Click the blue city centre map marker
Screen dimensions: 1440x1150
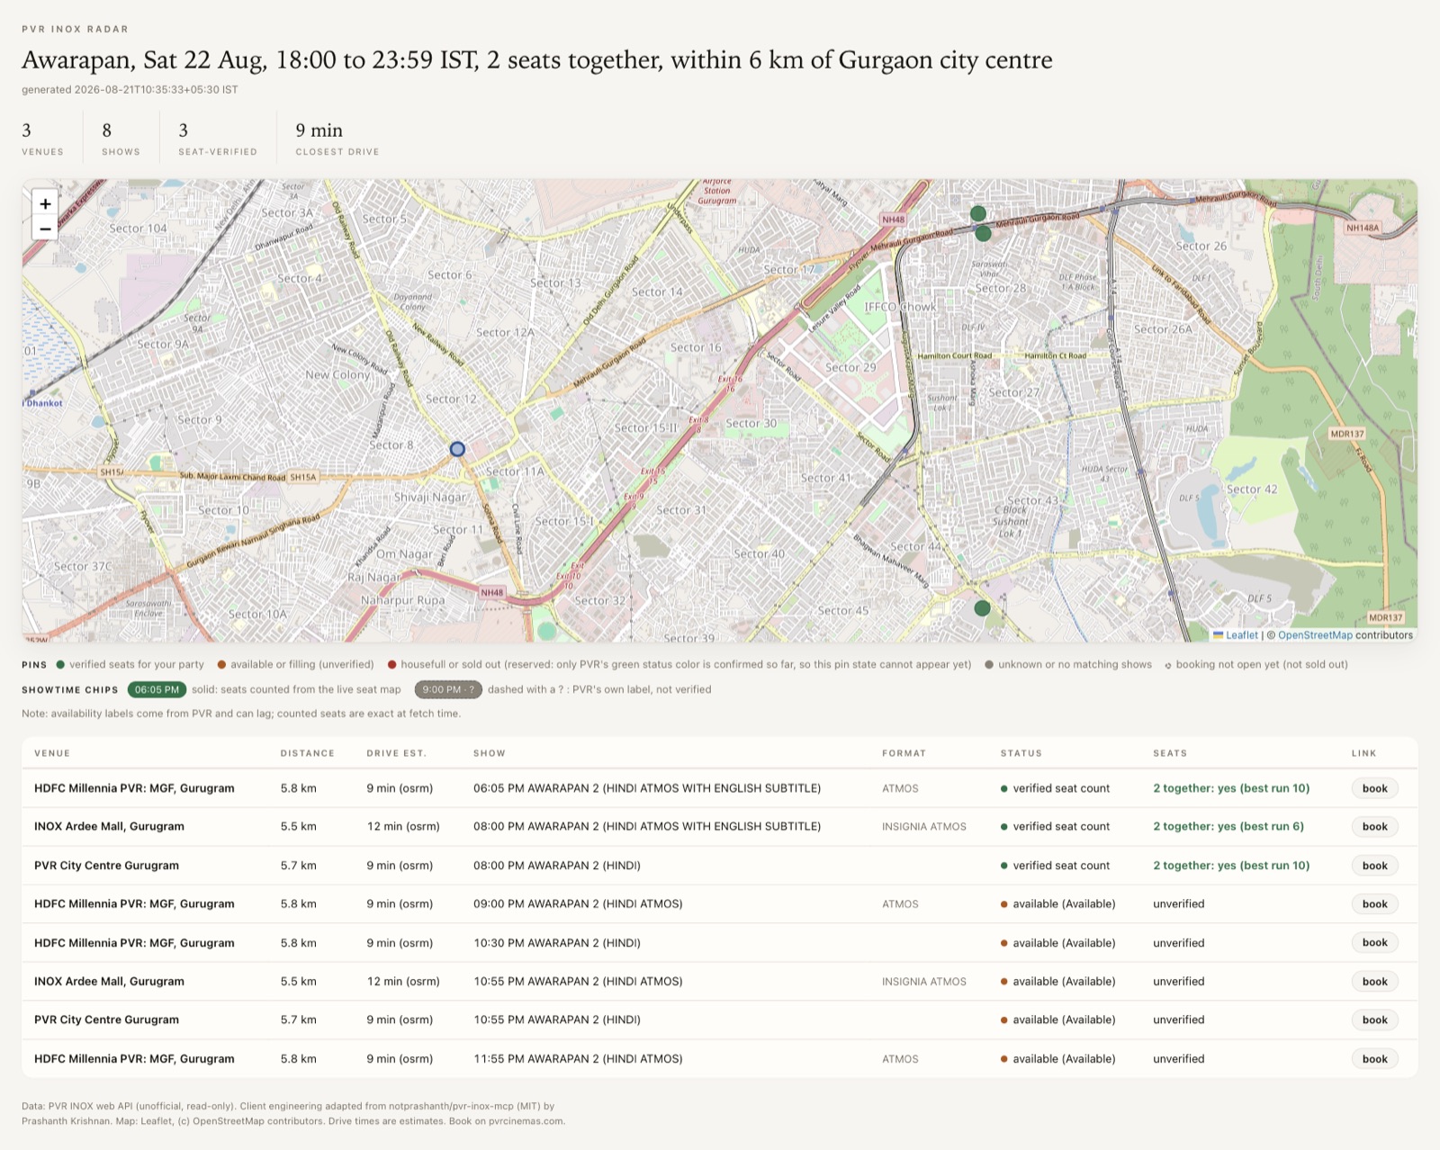coord(457,448)
